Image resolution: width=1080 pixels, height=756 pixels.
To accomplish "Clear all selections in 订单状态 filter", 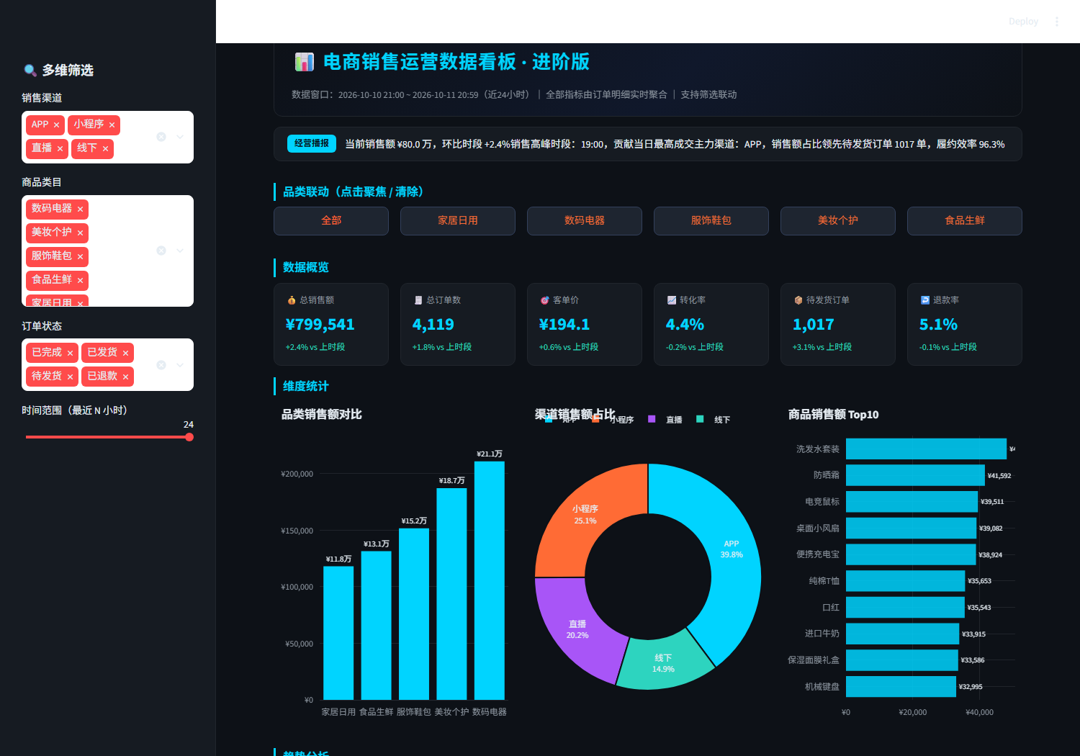I will [161, 365].
